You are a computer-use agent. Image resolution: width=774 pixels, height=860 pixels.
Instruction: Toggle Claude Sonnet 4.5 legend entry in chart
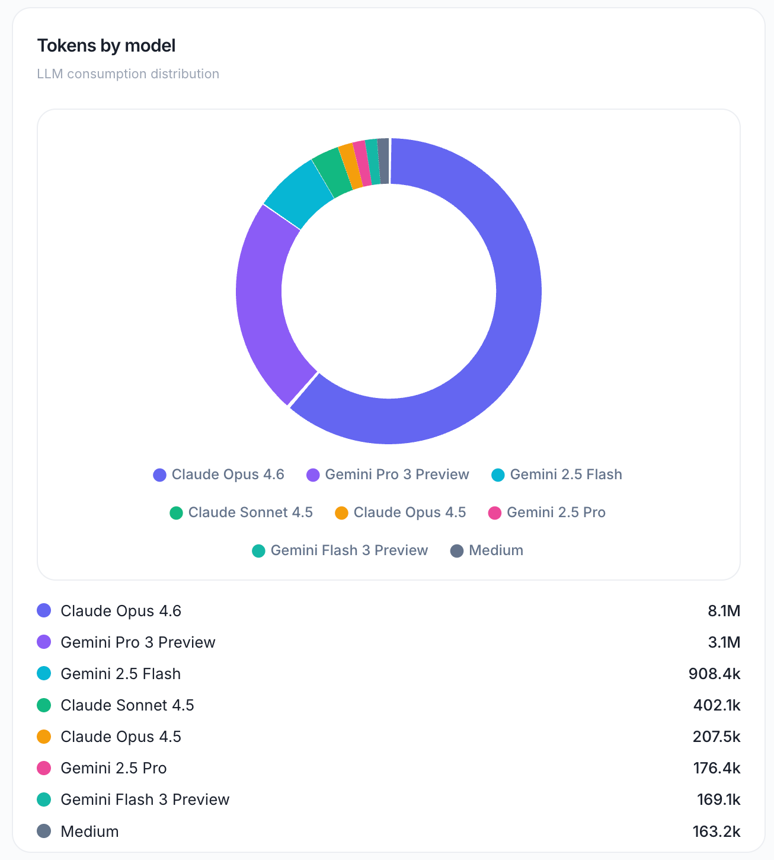point(242,512)
